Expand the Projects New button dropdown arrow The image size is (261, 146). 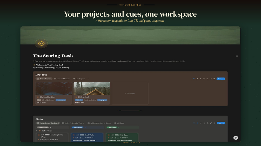pos(223,79)
